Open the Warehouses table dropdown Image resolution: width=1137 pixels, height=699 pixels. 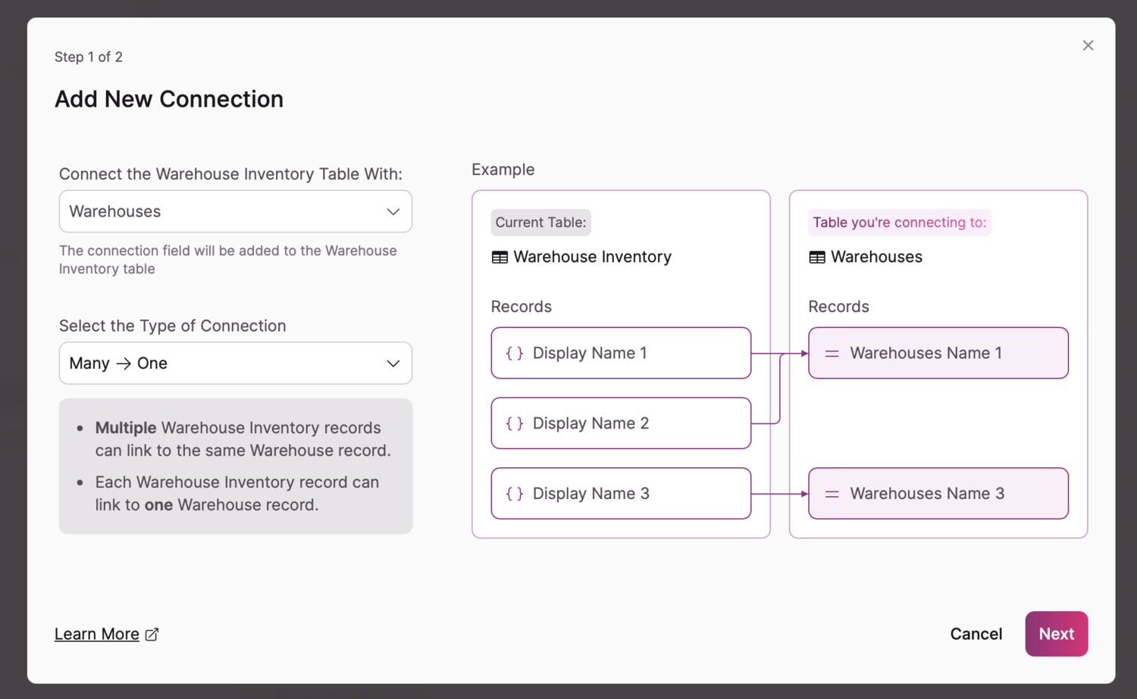tap(235, 211)
